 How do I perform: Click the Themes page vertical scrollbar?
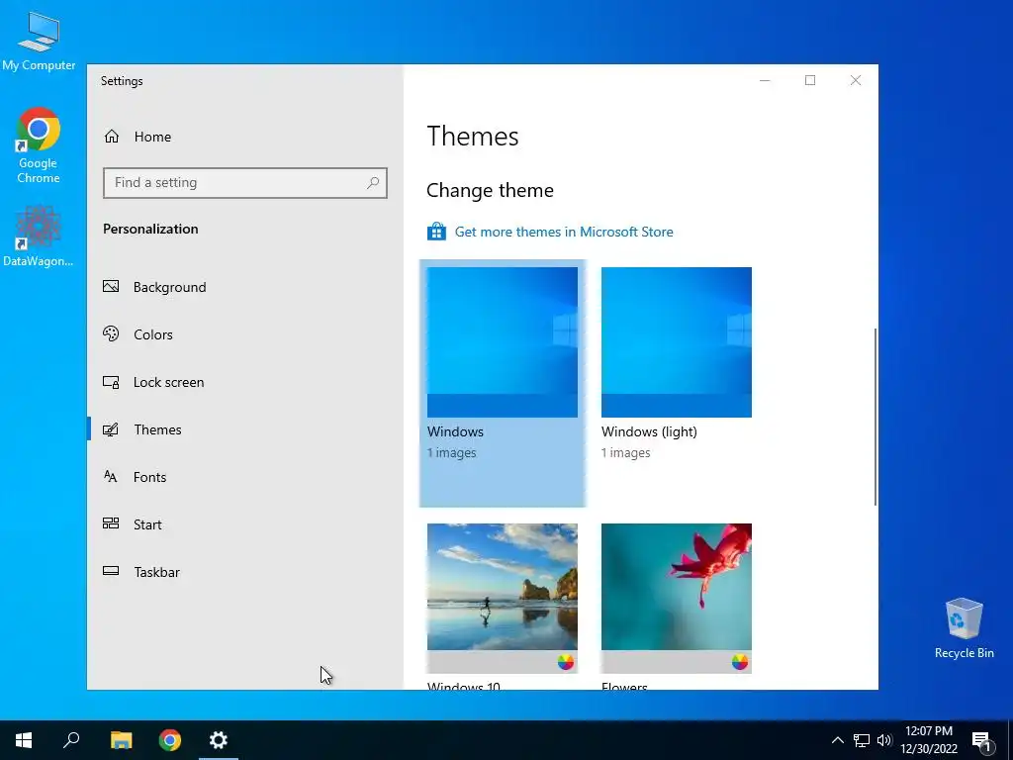(x=875, y=417)
